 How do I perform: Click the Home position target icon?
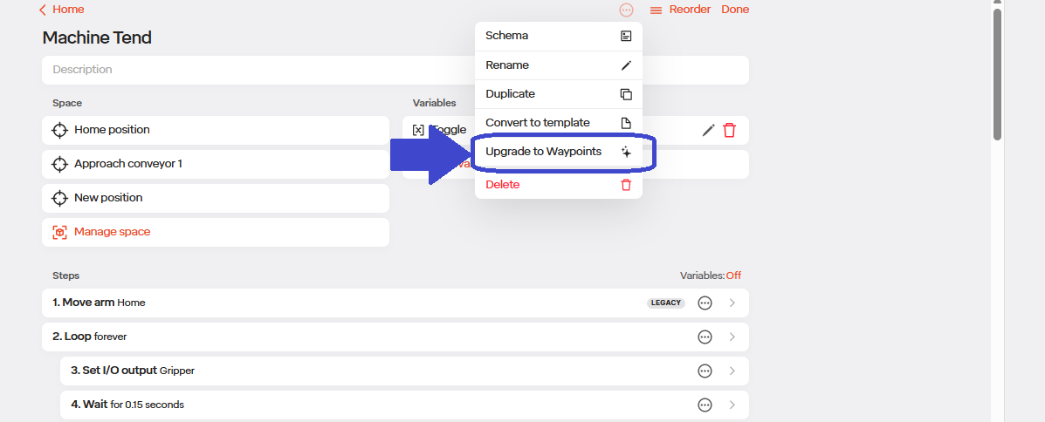(x=59, y=130)
